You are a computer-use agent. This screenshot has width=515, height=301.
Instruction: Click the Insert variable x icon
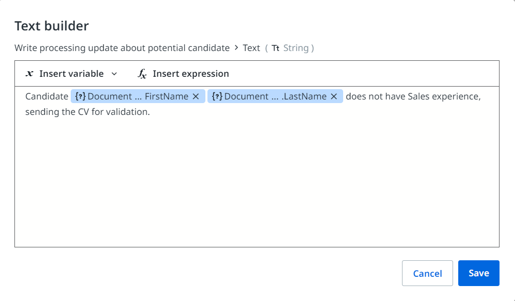29,74
